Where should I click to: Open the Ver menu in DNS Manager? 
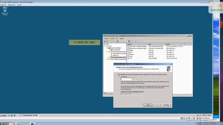(x=117, y=39)
